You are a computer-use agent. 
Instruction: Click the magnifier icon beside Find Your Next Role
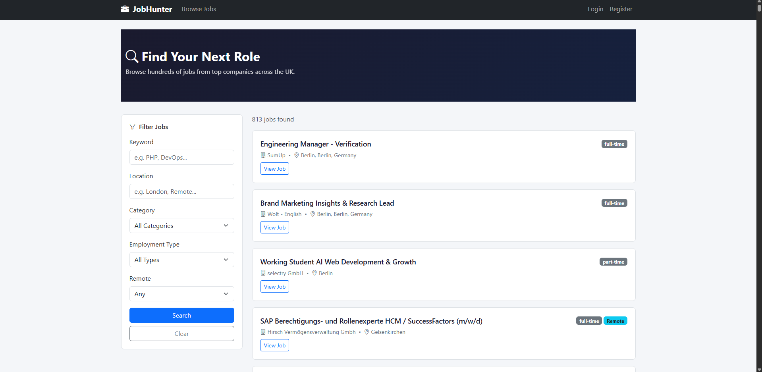tap(132, 56)
